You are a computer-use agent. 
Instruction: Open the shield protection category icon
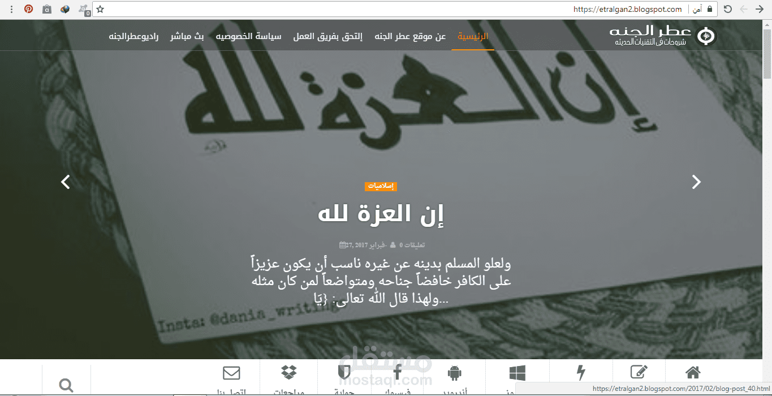pos(343,373)
